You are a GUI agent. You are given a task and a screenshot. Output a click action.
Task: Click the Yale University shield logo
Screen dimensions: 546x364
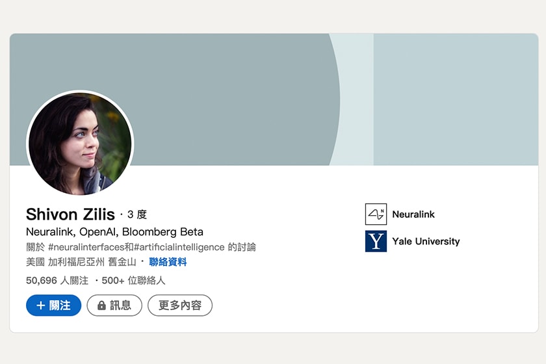point(376,241)
